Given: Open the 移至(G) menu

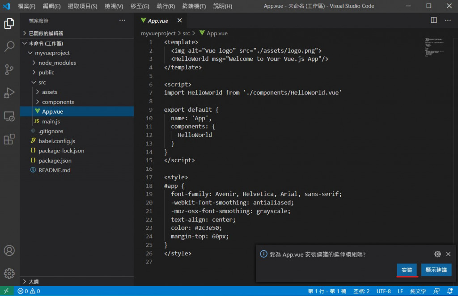Looking at the screenshot, I should click(x=140, y=6).
